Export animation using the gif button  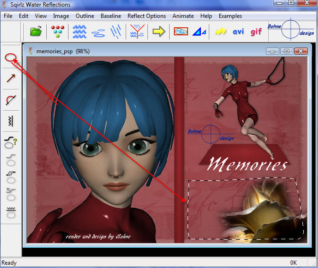click(x=256, y=32)
